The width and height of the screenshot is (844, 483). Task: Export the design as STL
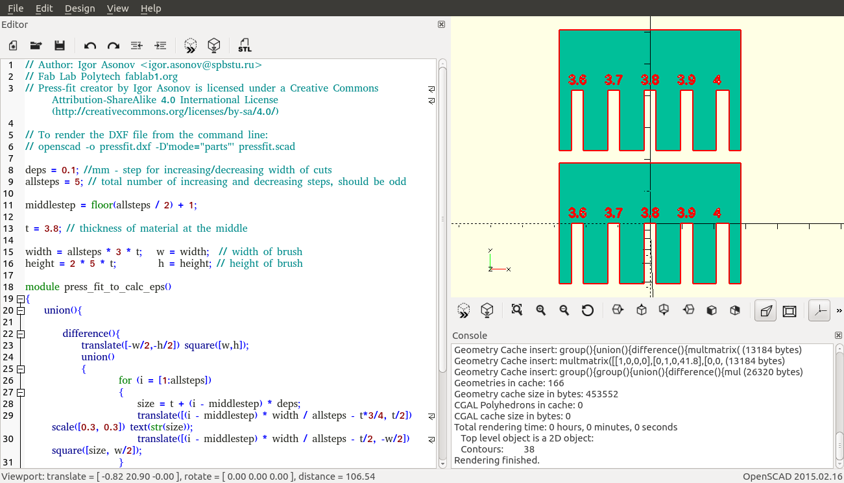pos(245,45)
